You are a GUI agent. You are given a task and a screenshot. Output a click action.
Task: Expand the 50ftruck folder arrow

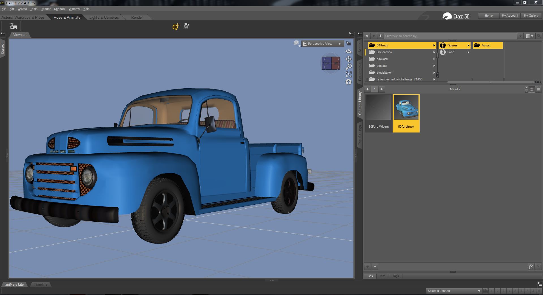click(x=434, y=45)
